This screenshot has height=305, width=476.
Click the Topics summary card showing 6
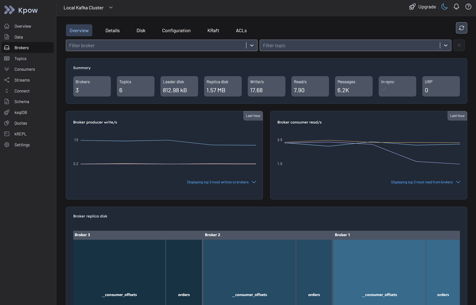coord(136,86)
